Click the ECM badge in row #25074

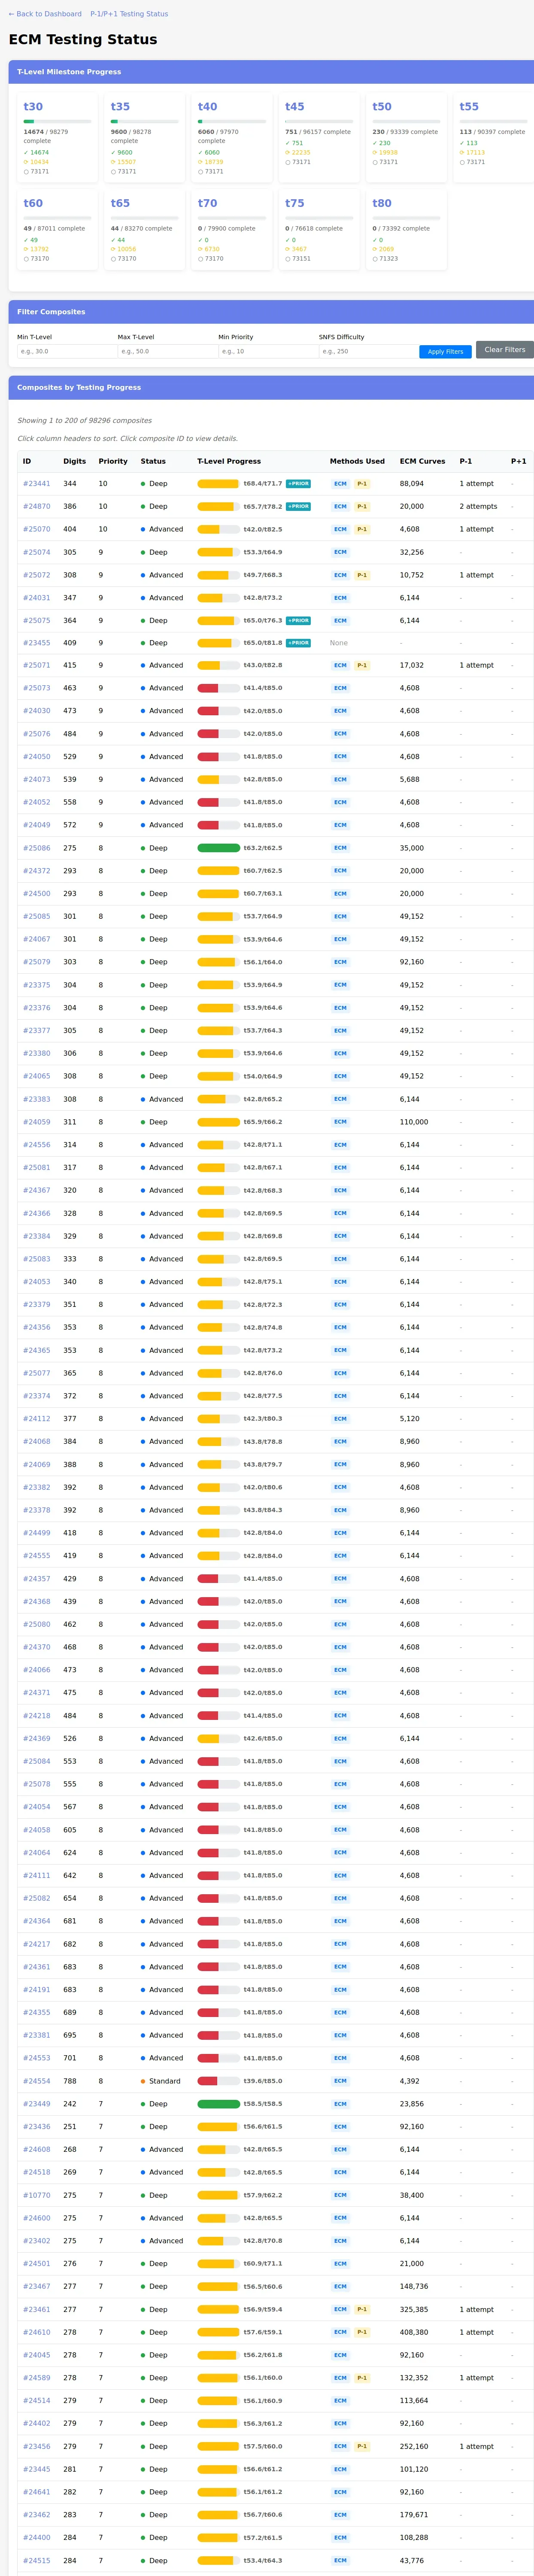click(x=340, y=552)
